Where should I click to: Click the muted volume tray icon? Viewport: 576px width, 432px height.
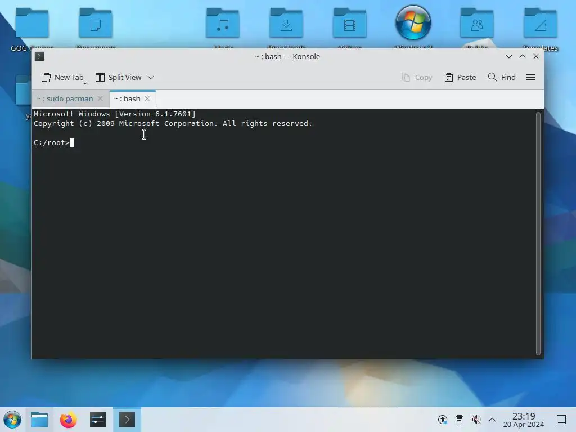476,420
